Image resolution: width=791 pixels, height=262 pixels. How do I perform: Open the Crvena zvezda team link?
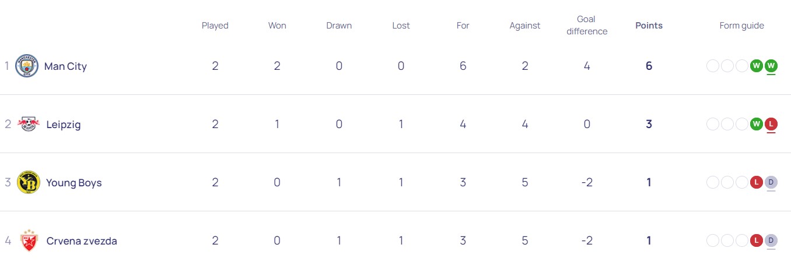(x=82, y=241)
